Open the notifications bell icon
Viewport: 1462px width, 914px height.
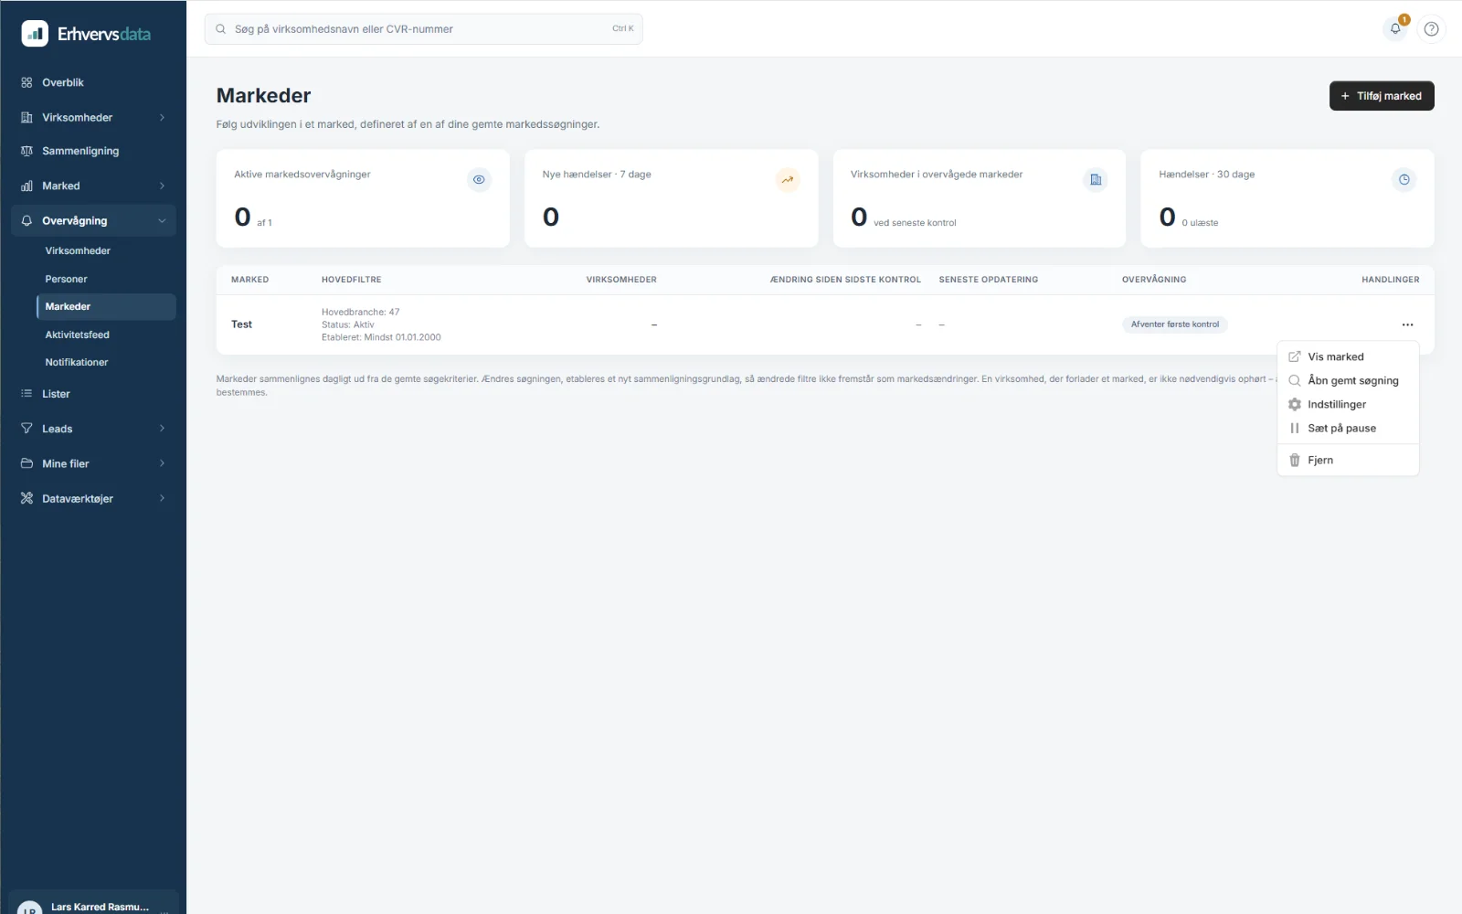[x=1395, y=28]
